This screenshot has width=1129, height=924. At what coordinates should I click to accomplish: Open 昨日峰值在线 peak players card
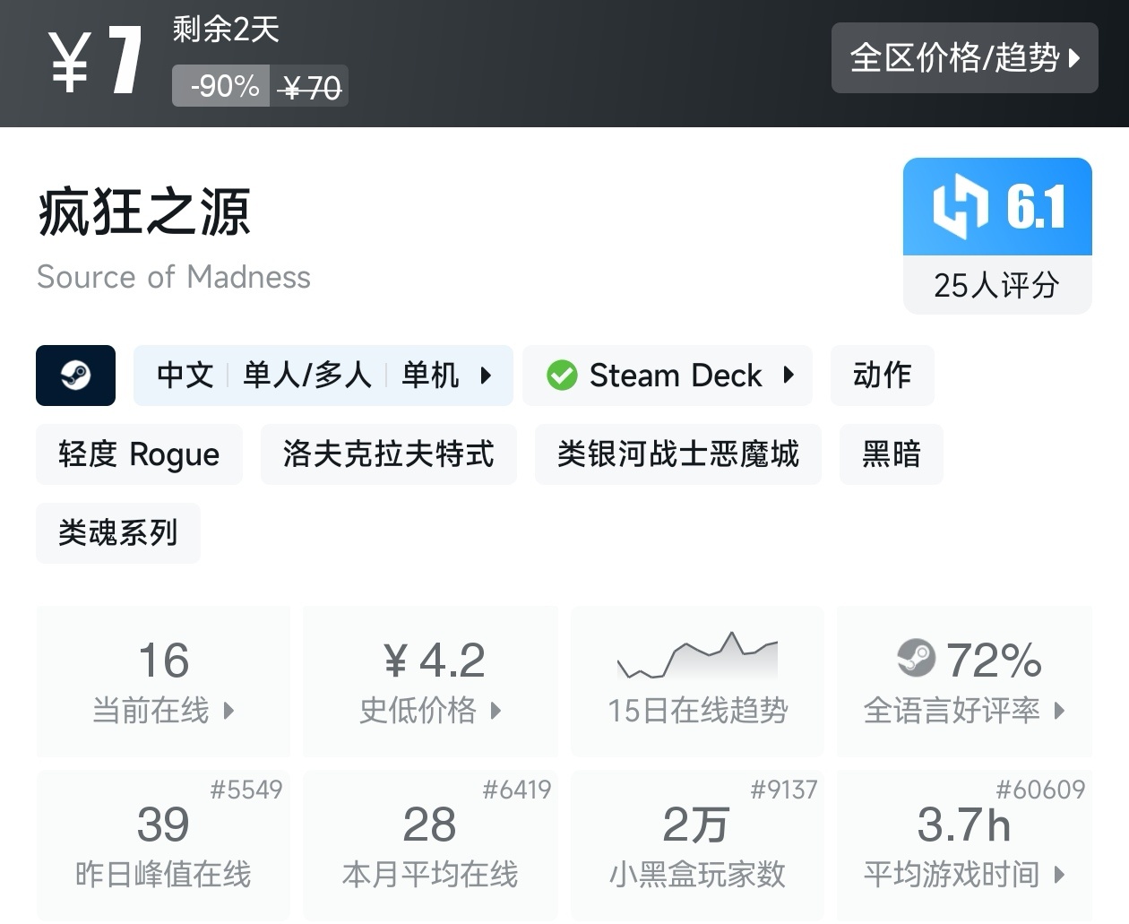pos(163,845)
